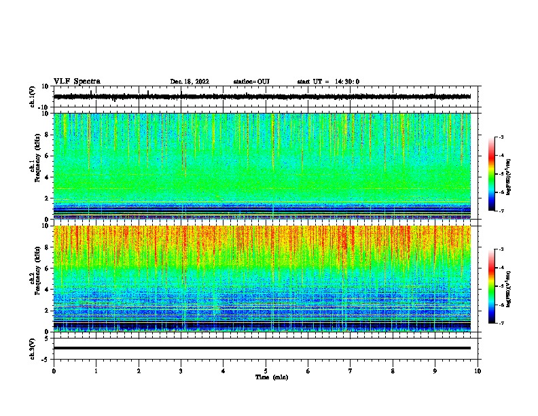Viewport: 538px width, 416px height.
Task: Click time axis tick label "10" at right end
Action: tap(478, 371)
